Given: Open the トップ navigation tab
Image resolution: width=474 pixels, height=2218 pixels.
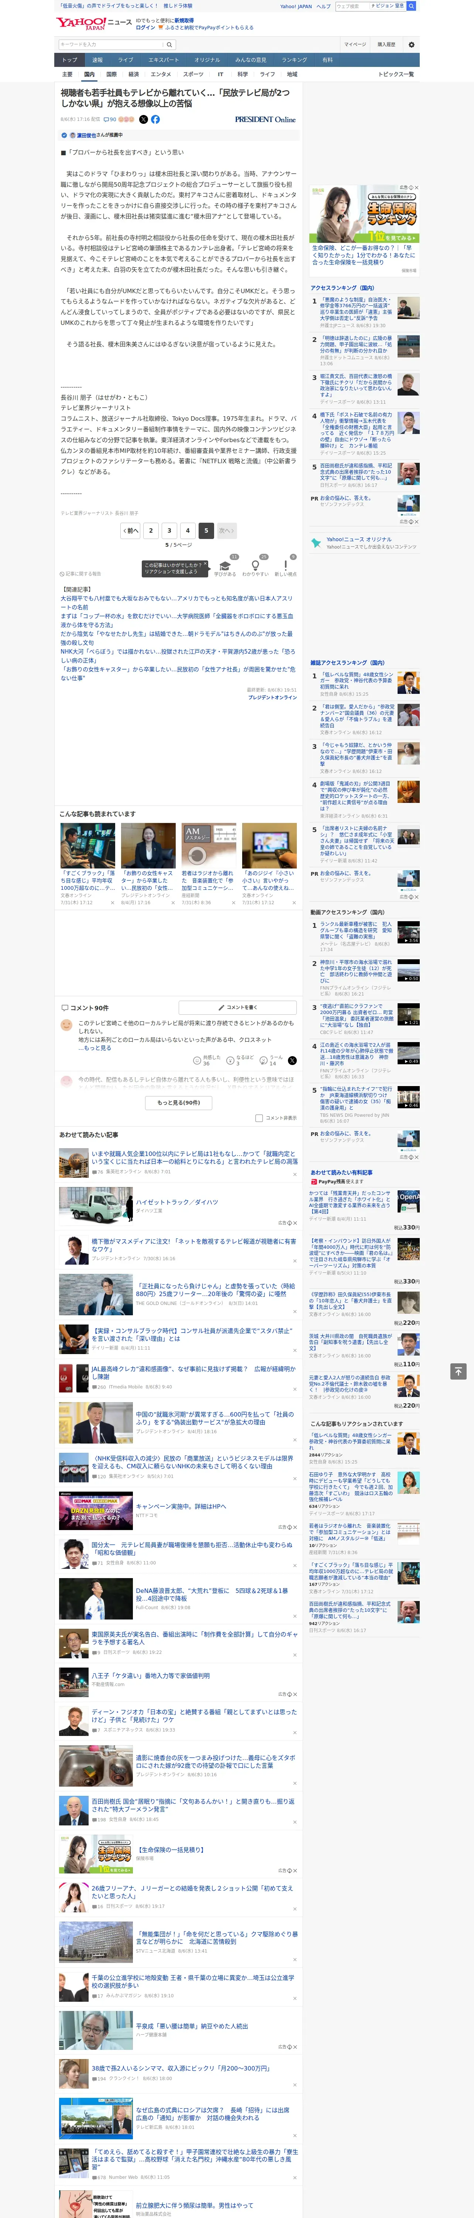Looking at the screenshot, I should pos(70,60).
